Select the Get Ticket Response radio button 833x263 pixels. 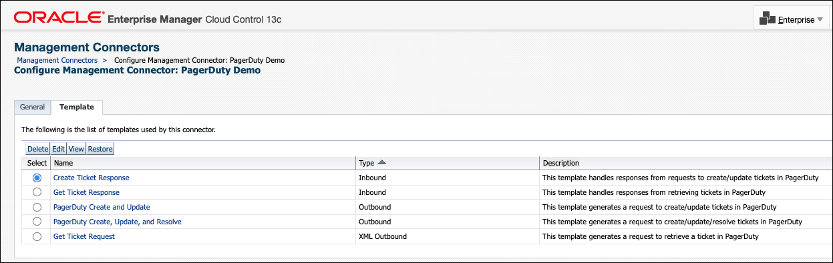tap(37, 192)
